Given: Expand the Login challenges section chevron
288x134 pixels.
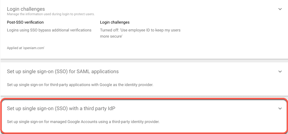Looking at the screenshot, I should click(x=280, y=9).
